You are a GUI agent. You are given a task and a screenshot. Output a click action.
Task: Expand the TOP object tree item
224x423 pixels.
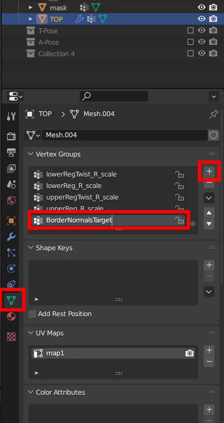click(31, 19)
